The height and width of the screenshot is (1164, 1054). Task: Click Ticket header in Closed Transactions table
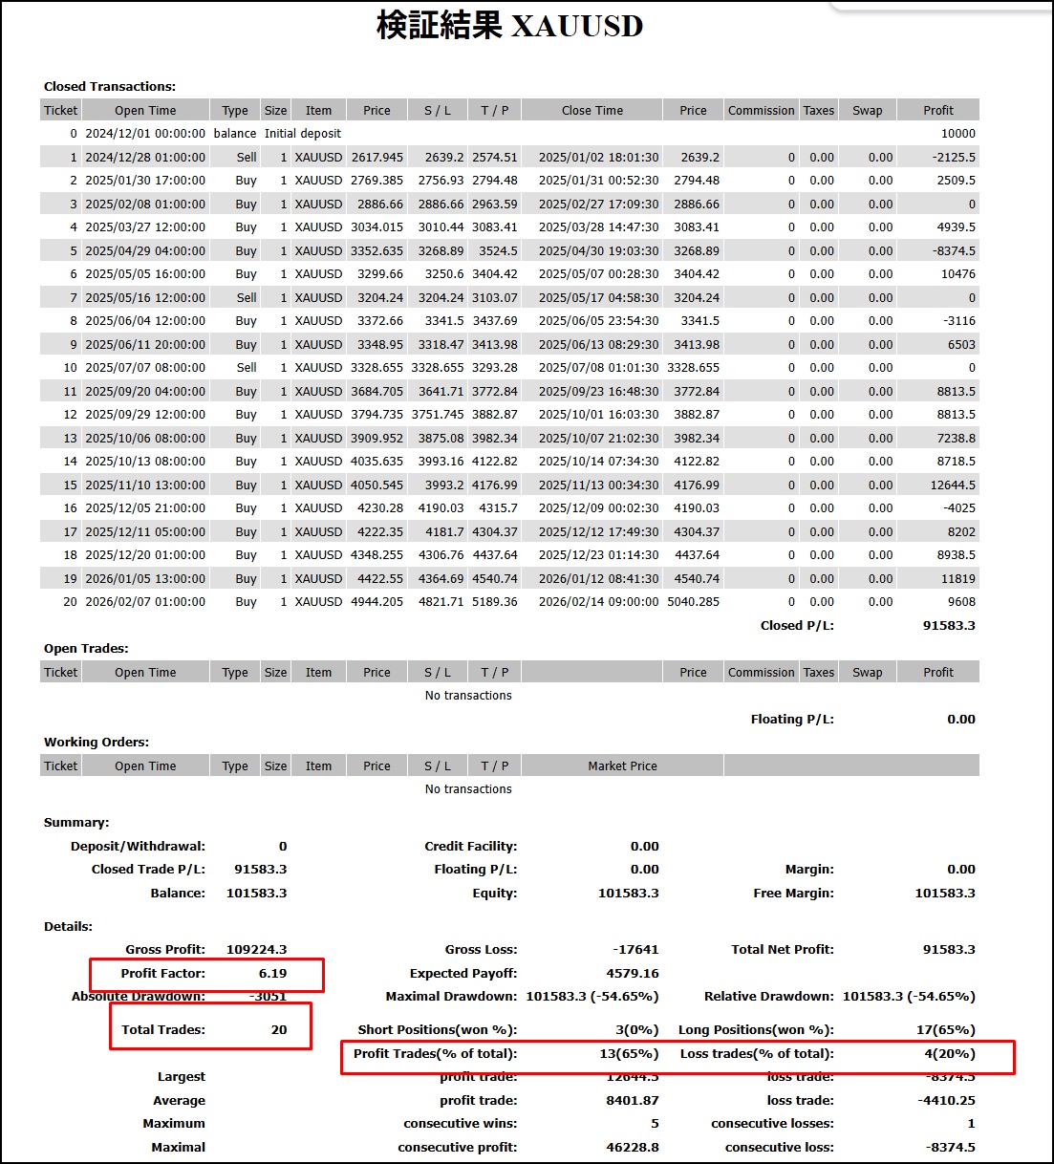pos(60,111)
